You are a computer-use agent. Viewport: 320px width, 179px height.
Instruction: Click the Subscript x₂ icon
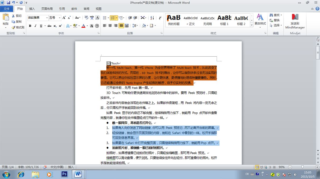pyautogui.click(x=55, y=26)
